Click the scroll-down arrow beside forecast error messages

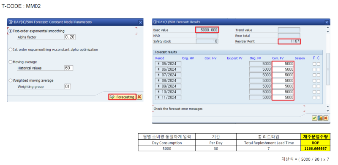[x=328, y=111]
